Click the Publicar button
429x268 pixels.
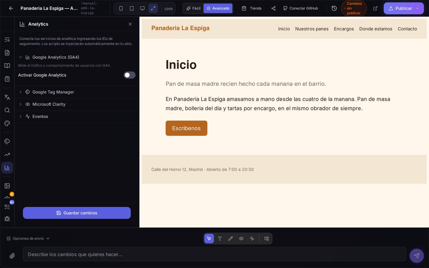pyautogui.click(x=401, y=8)
